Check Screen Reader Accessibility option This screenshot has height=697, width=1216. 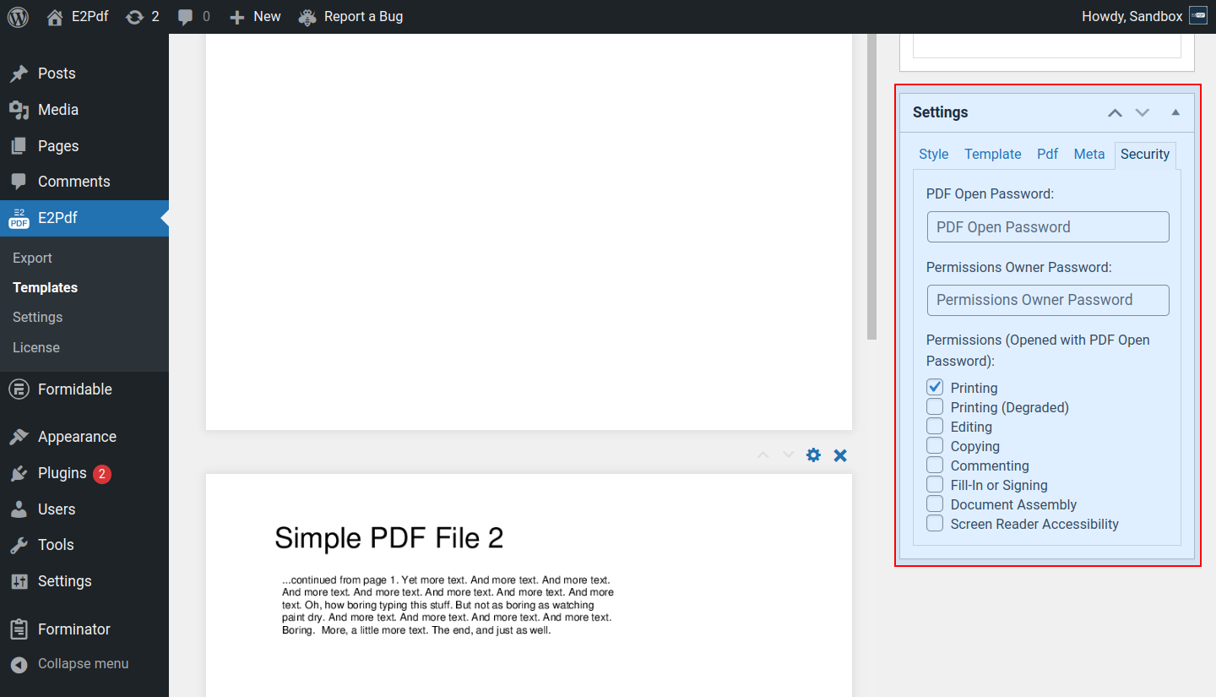pos(935,524)
